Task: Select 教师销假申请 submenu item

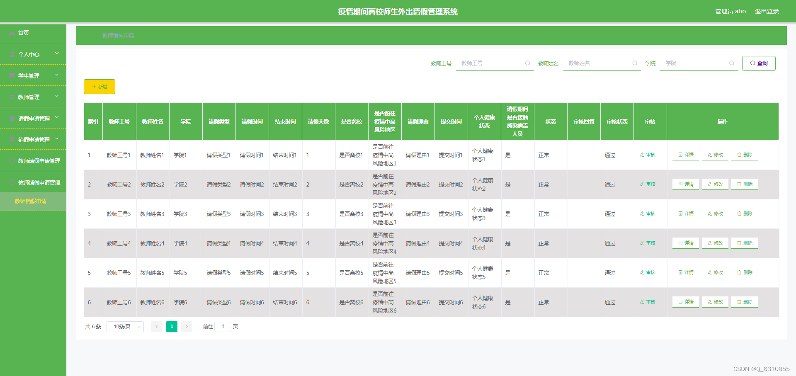Action: click(33, 201)
